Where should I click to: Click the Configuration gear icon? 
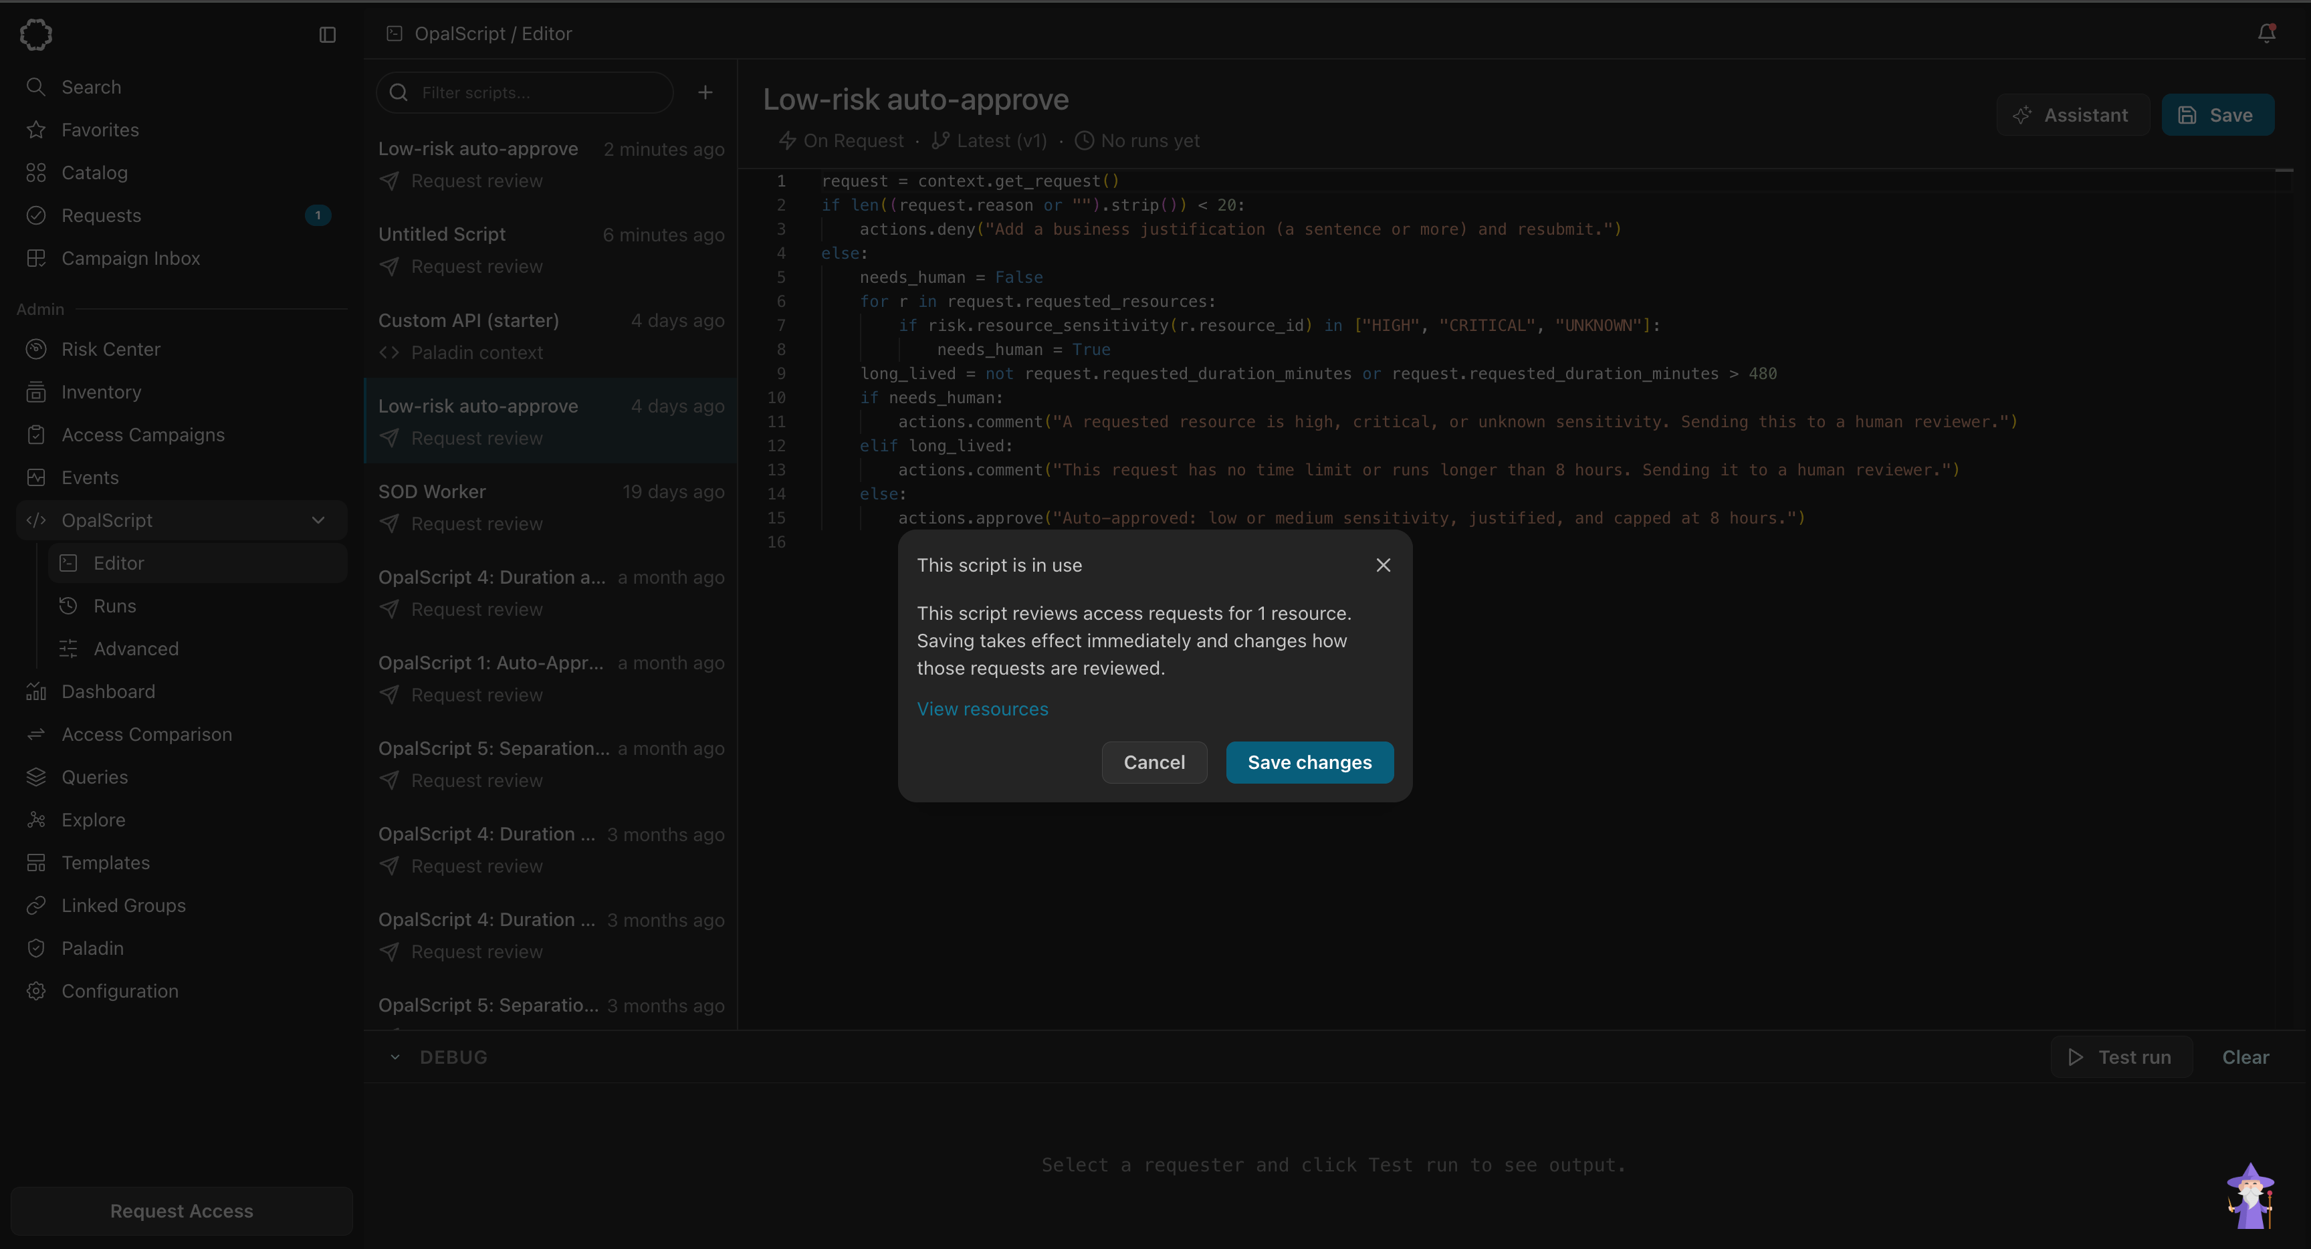(36, 992)
